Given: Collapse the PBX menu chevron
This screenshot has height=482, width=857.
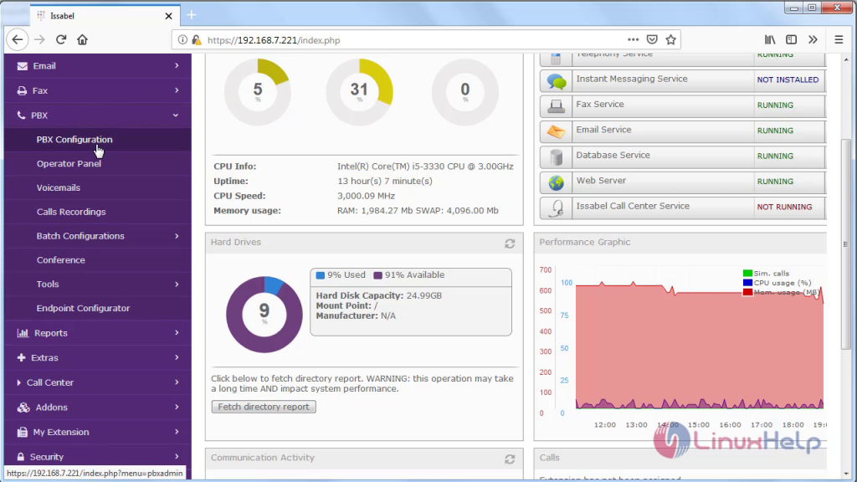Looking at the screenshot, I should (176, 115).
